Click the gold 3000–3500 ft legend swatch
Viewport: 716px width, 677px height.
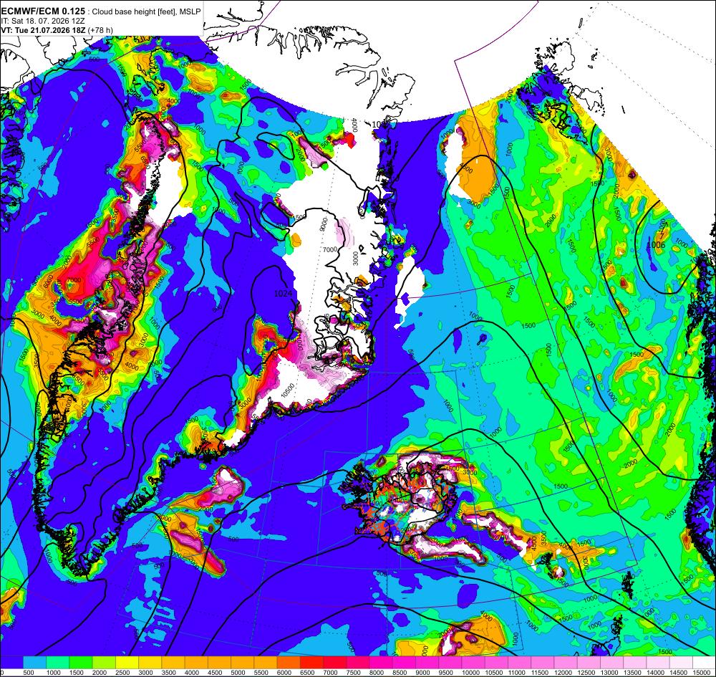coord(150,663)
